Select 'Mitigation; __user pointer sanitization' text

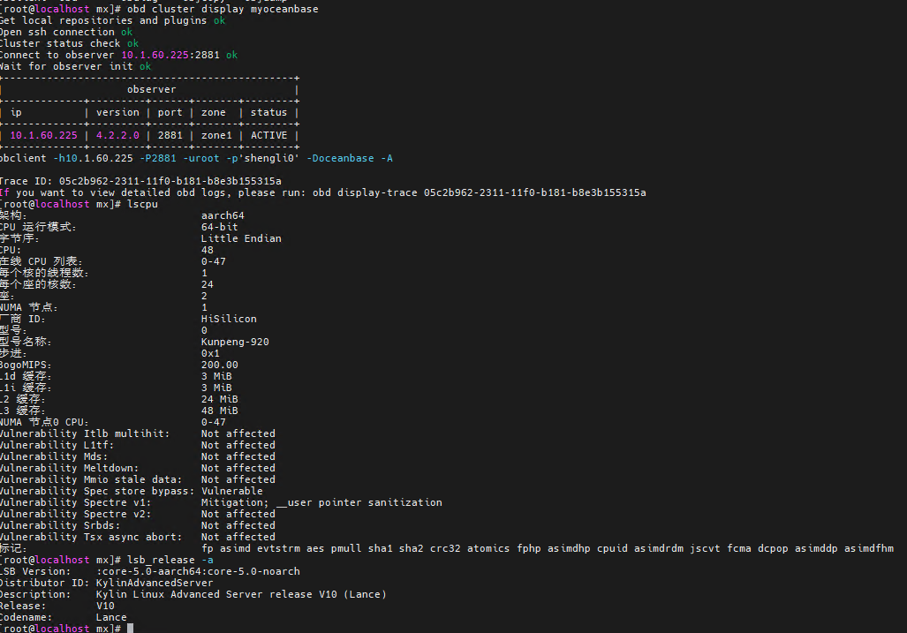321,503
